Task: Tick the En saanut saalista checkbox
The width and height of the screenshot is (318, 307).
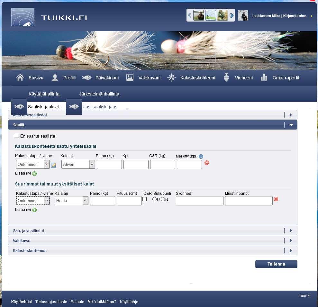Action: (x=17, y=136)
